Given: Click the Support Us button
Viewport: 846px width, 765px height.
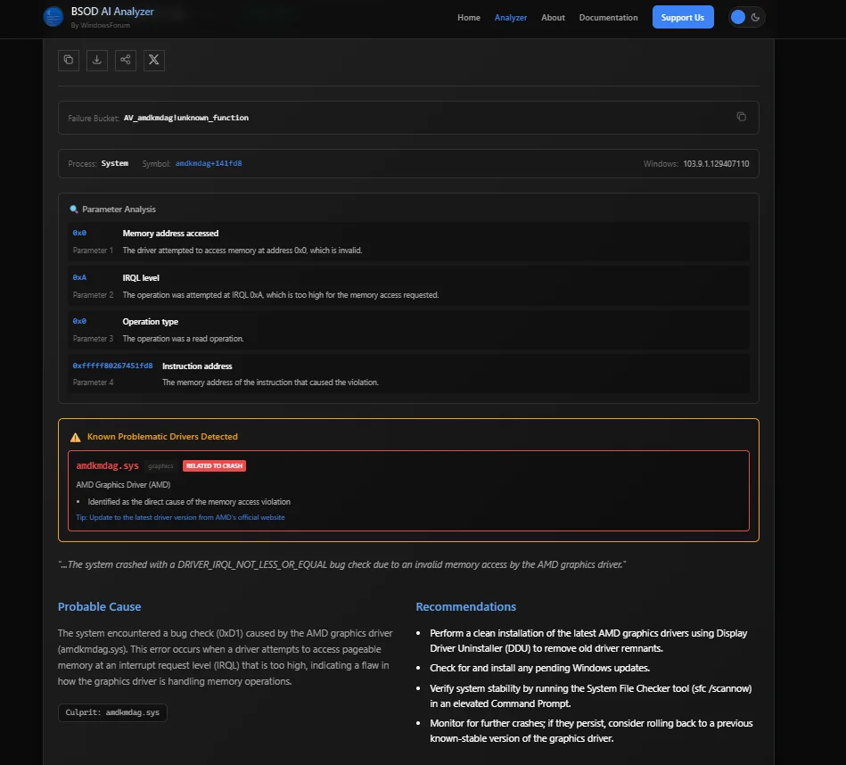Looking at the screenshot, I should pyautogui.click(x=683, y=17).
